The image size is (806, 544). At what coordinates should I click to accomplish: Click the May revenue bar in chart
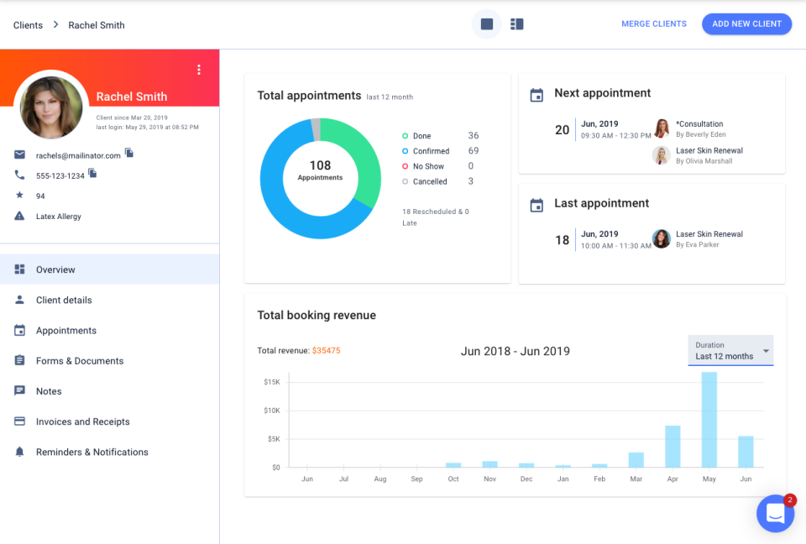point(709,420)
